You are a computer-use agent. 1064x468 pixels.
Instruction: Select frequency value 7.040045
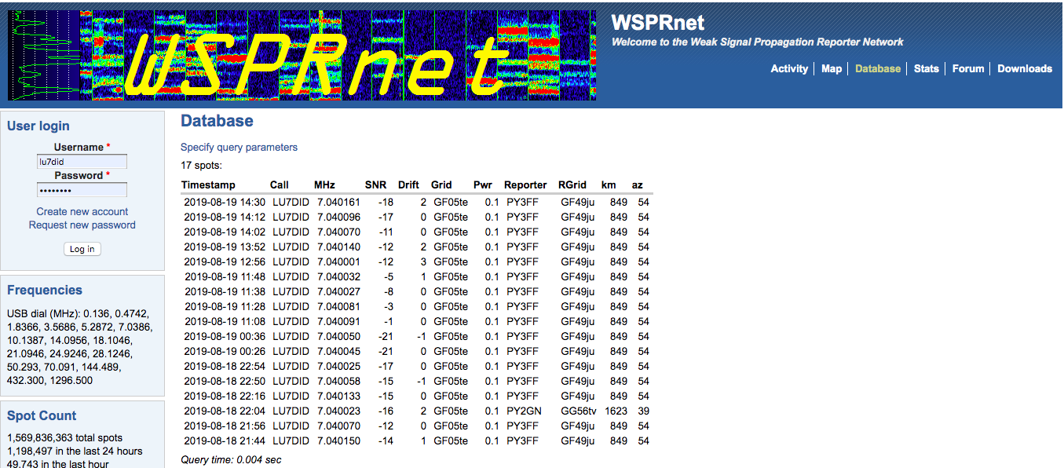pos(338,351)
